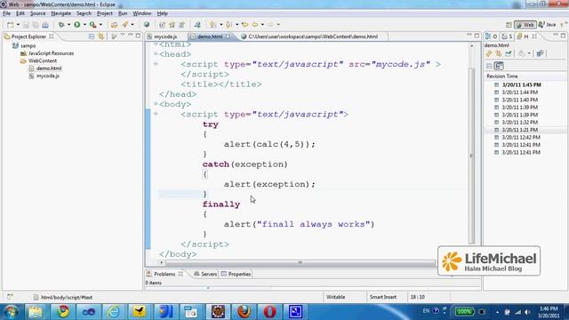Click Open Perspective icon

509,25
